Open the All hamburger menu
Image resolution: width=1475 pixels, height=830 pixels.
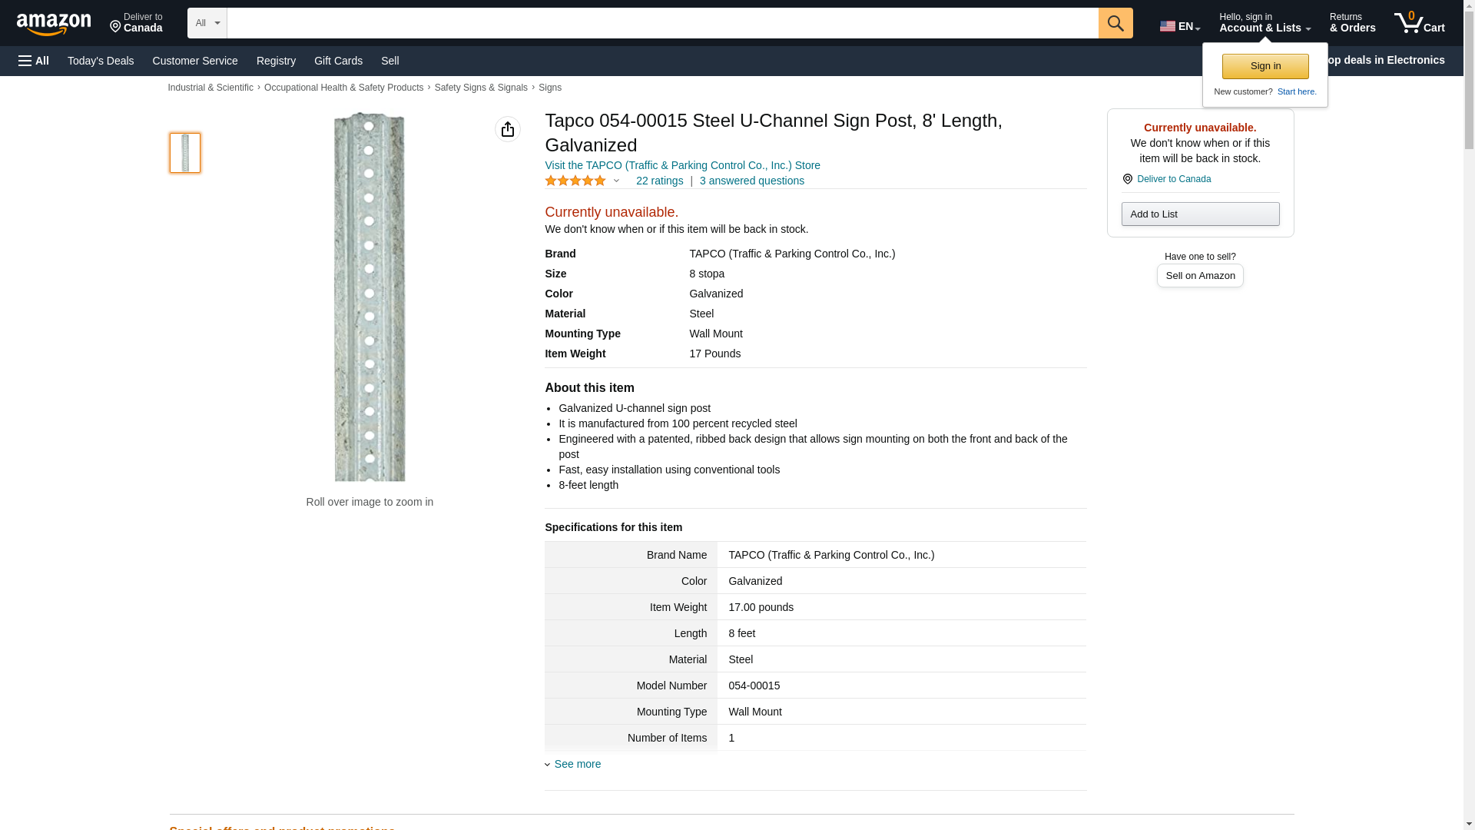tap(34, 61)
